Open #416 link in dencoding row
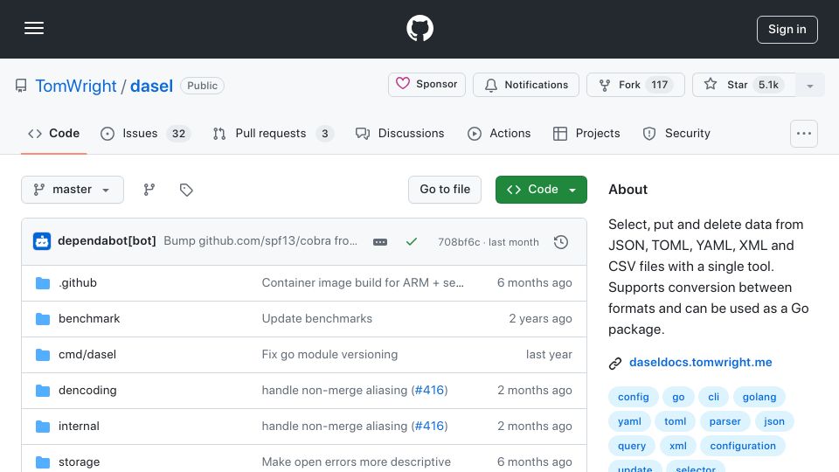The width and height of the screenshot is (839, 472). pyautogui.click(x=430, y=390)
